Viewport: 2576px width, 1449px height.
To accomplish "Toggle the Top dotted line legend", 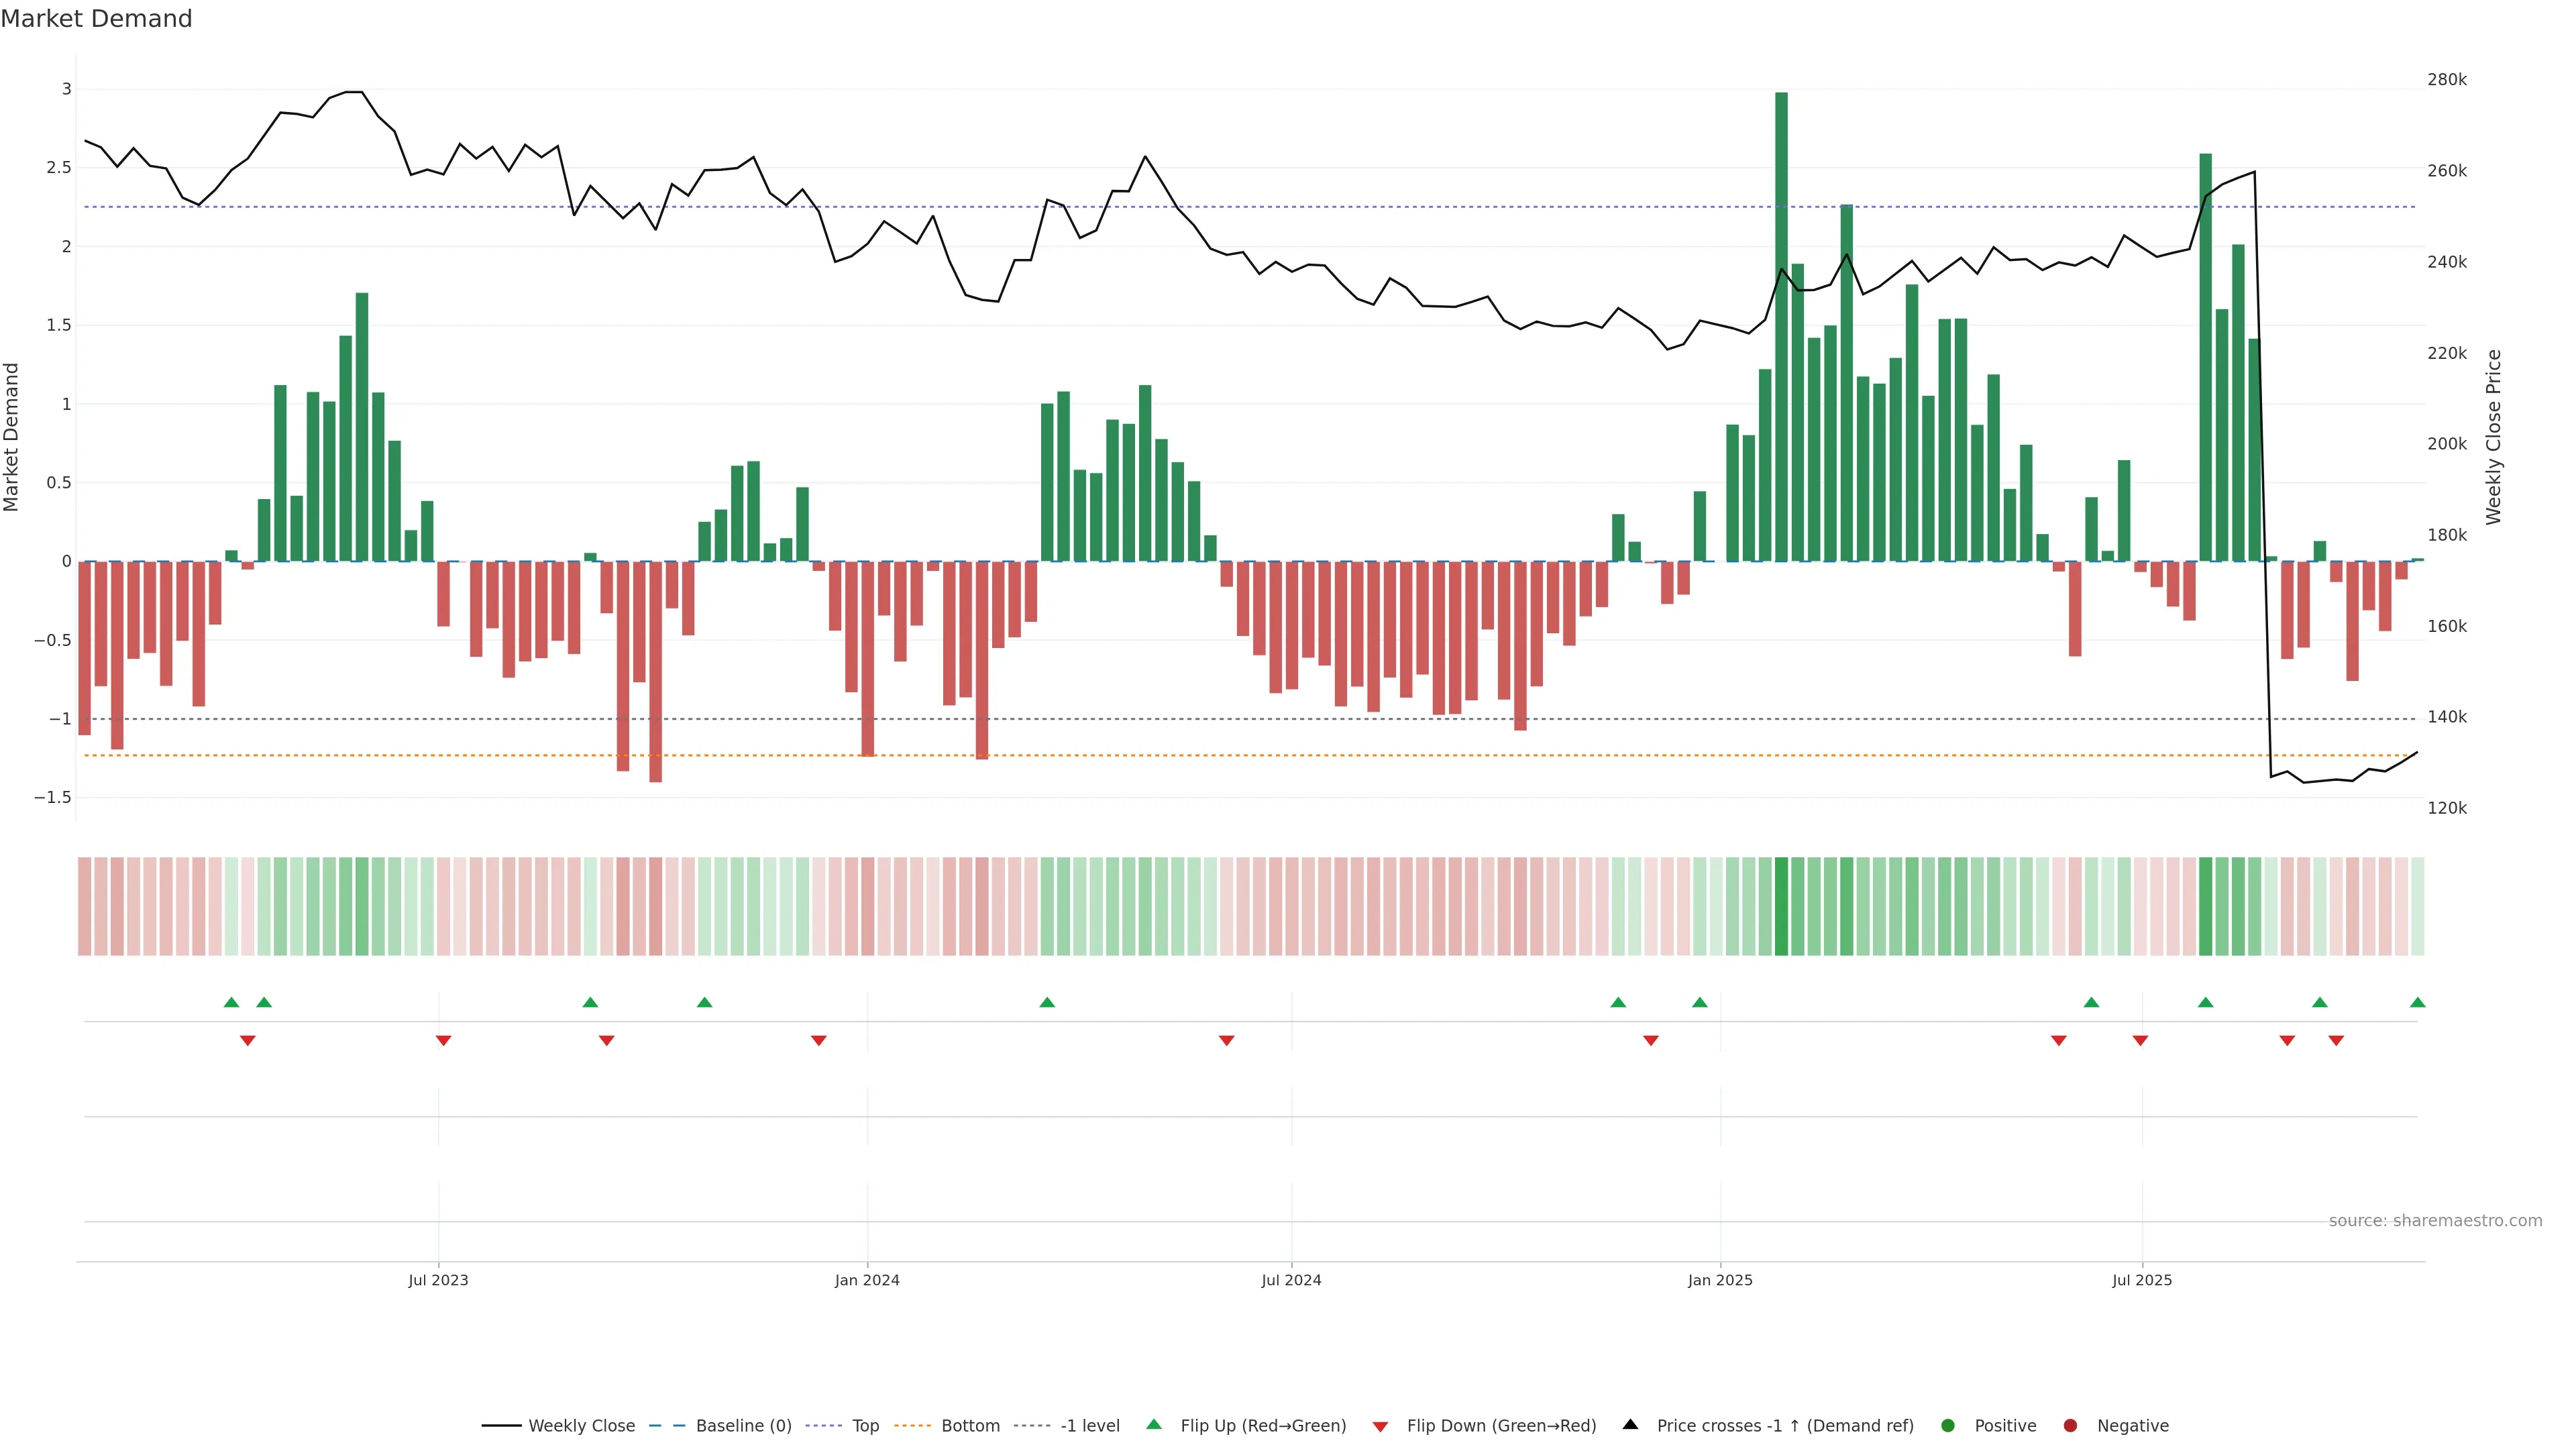I will pyautogui.click(x=865, y=1426).
